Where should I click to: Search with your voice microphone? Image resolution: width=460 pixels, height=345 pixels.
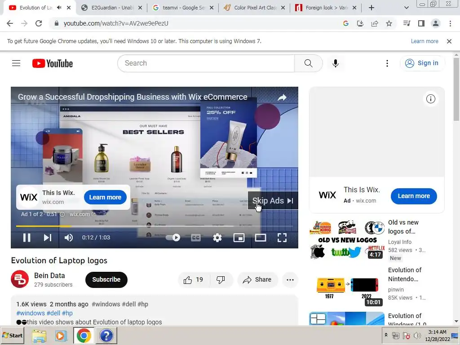335,63
